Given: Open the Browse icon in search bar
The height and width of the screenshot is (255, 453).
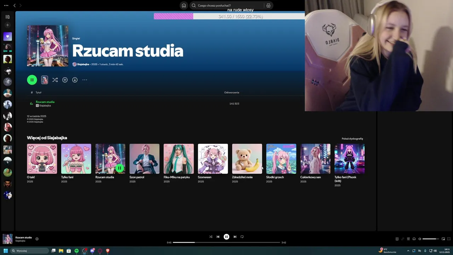Looking at the screenshot, I should [268, 5].
